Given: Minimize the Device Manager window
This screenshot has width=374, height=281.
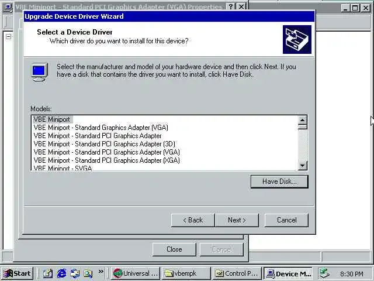Looking at the screenshot, I should [x=345, y=8].
